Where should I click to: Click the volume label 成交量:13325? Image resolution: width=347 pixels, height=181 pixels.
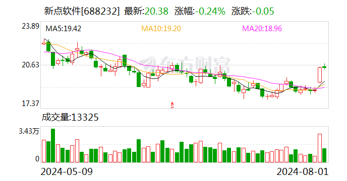click(x=70, y=117)
